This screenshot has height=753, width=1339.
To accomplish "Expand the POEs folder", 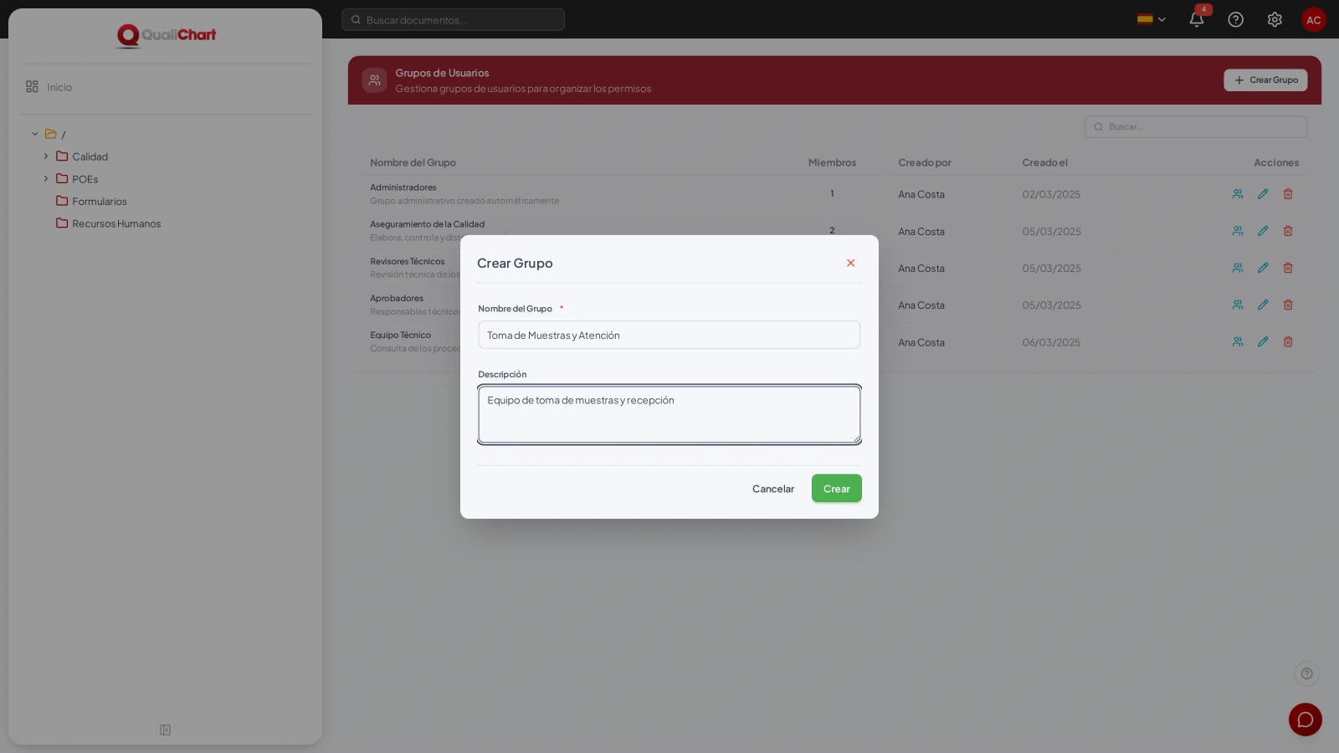I will pos(46,179).
